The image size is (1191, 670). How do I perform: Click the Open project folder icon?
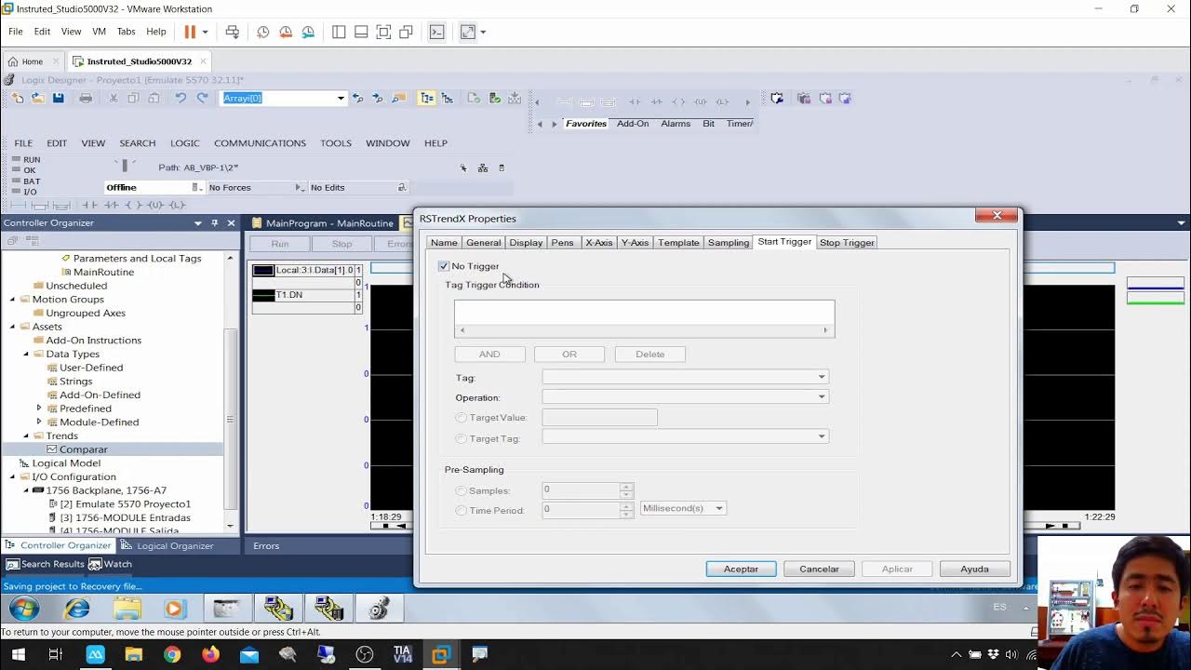click(38, 98)
